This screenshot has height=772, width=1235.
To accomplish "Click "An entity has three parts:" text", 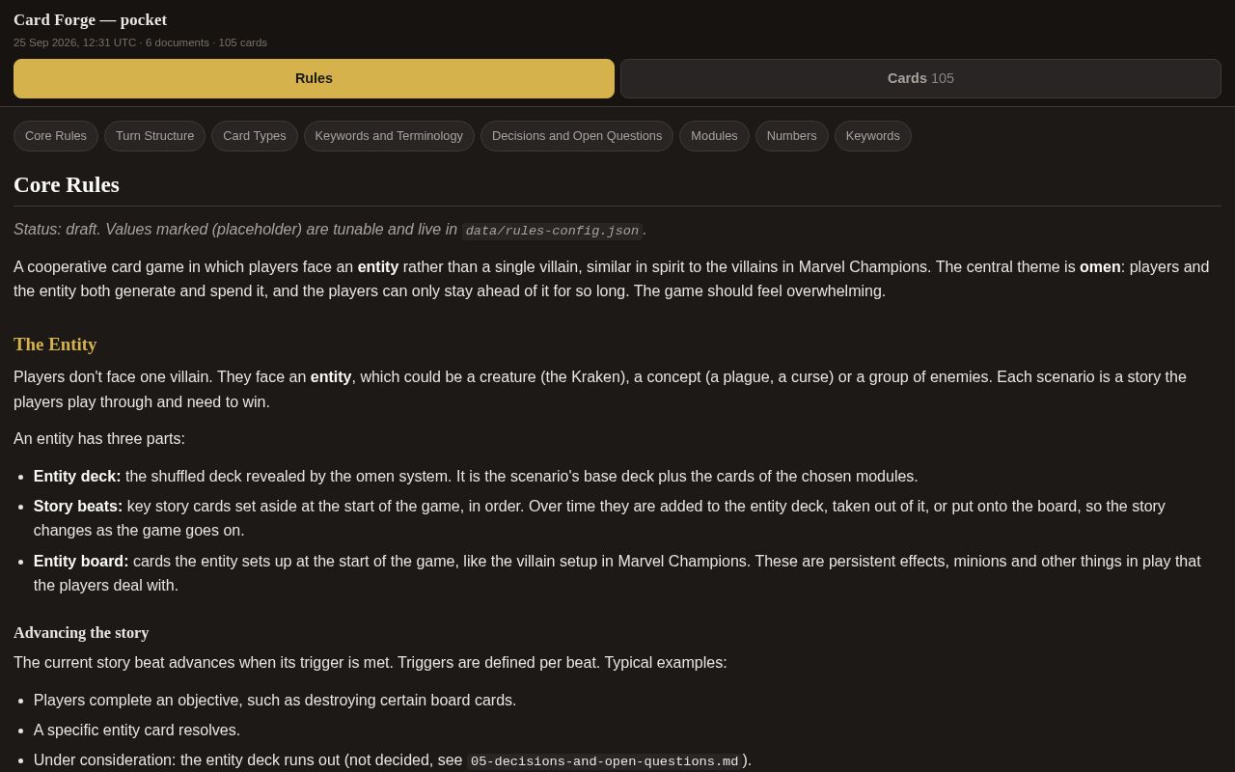I will 99,439.
